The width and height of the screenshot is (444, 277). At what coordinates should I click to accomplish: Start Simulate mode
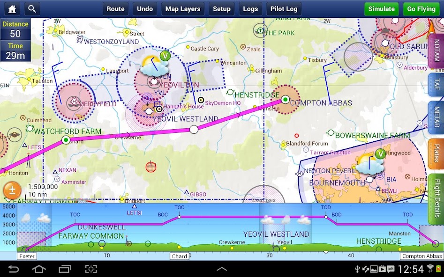[381, 9]
